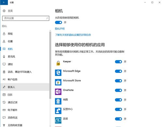Click the OneNote app name text
Viewport: 163px width, 127px height.
click(x=68, y=90)
